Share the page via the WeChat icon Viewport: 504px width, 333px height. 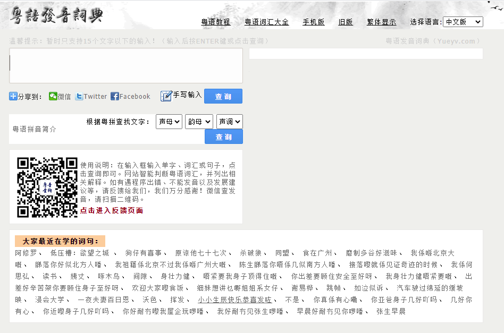(52, 96)
